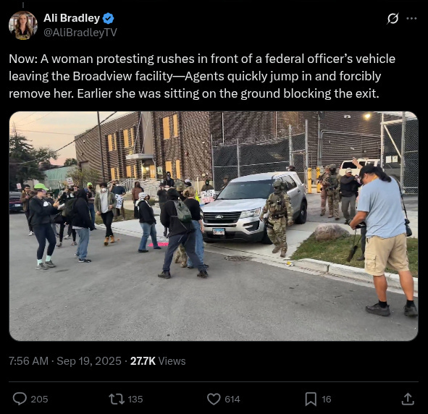Open the three-dot more options menu
The width and height of the screenshot is (428, 414).
coord(411,18)
